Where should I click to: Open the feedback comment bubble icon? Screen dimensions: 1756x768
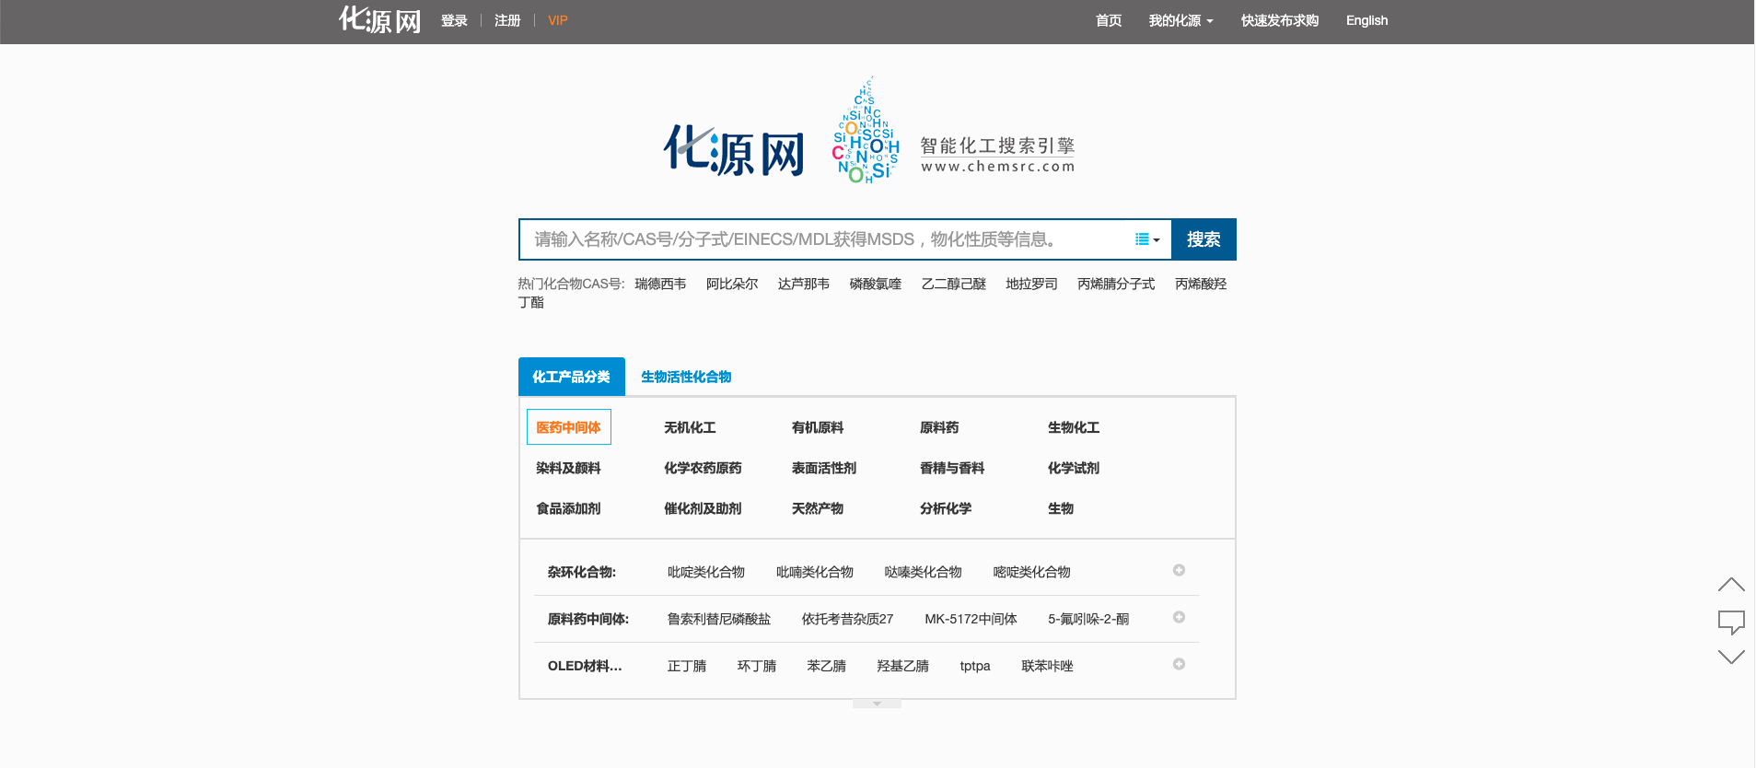(1731, 623)
